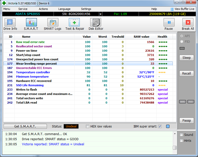Enable the Sound checkbox

181,135
